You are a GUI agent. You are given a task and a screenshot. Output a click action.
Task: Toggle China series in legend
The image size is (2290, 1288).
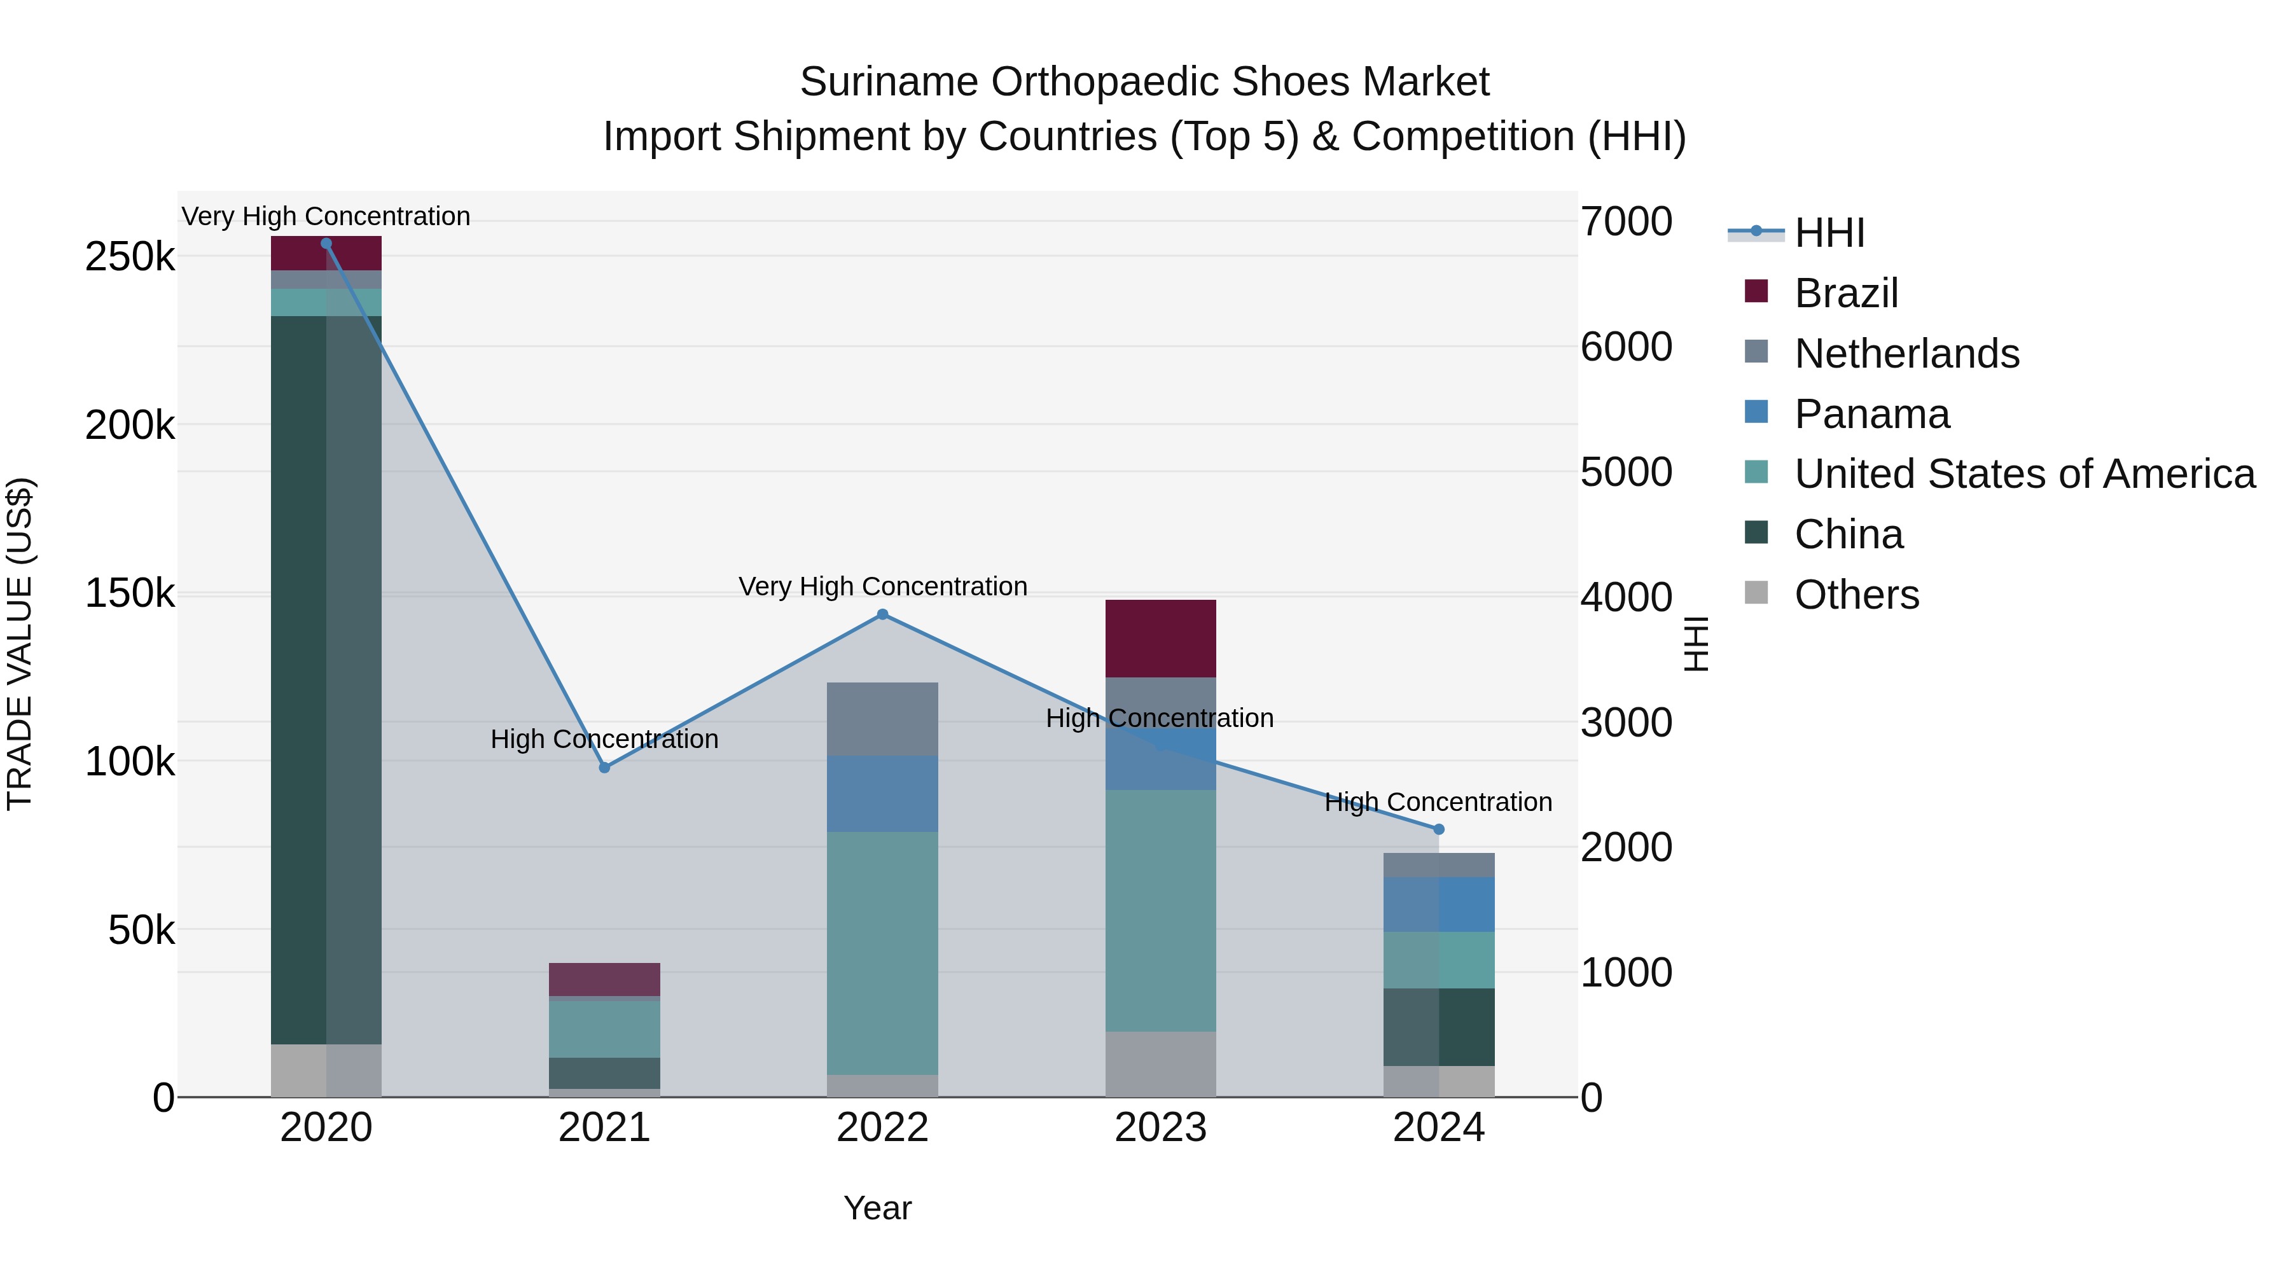[1824, 534]
